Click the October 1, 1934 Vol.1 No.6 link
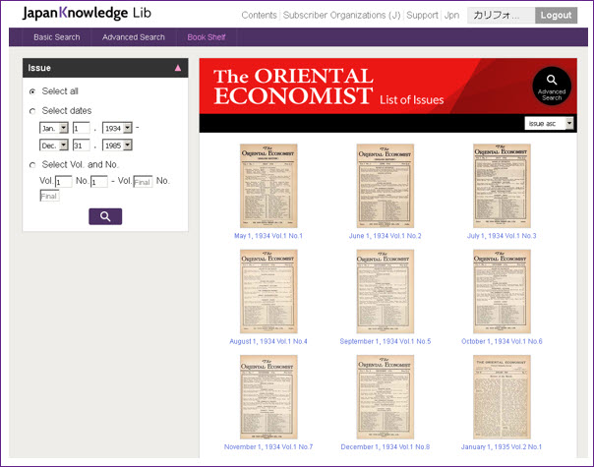Viewport: 594px width, 467px height. click(x=502, y=341)
